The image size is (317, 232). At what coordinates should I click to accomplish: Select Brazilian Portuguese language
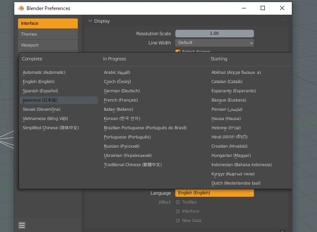click(145, 128)
